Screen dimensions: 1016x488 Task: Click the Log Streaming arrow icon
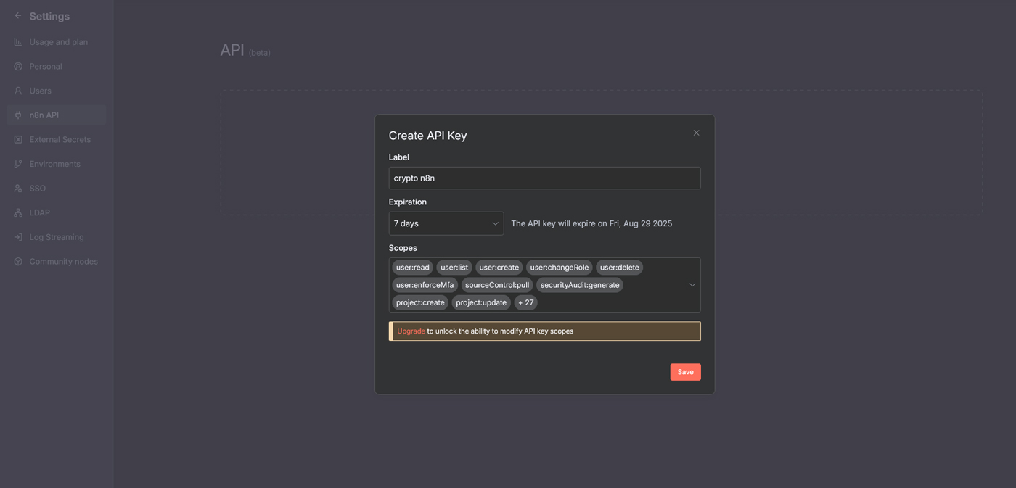(17, 236)
